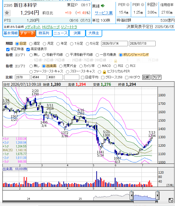Select スロー・ストキャス indicator

tap(68, 72)
